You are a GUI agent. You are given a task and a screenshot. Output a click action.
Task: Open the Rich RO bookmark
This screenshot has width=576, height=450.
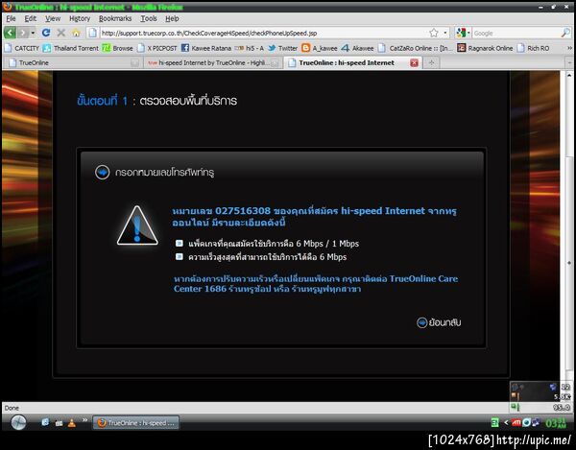[x=533, y=48]
